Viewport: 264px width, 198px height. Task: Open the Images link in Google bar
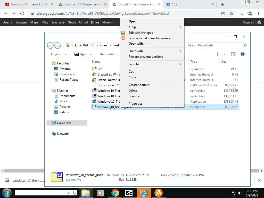coord(22,22)
